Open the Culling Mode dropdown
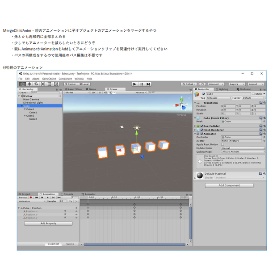The height and width of the screenshot is (277, 277). pos(243,152)
